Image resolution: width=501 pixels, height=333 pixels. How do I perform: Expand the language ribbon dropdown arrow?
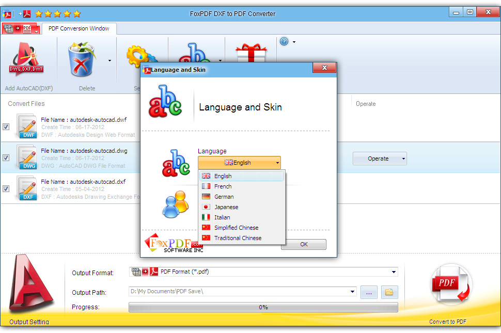click(x=220, y=60)
